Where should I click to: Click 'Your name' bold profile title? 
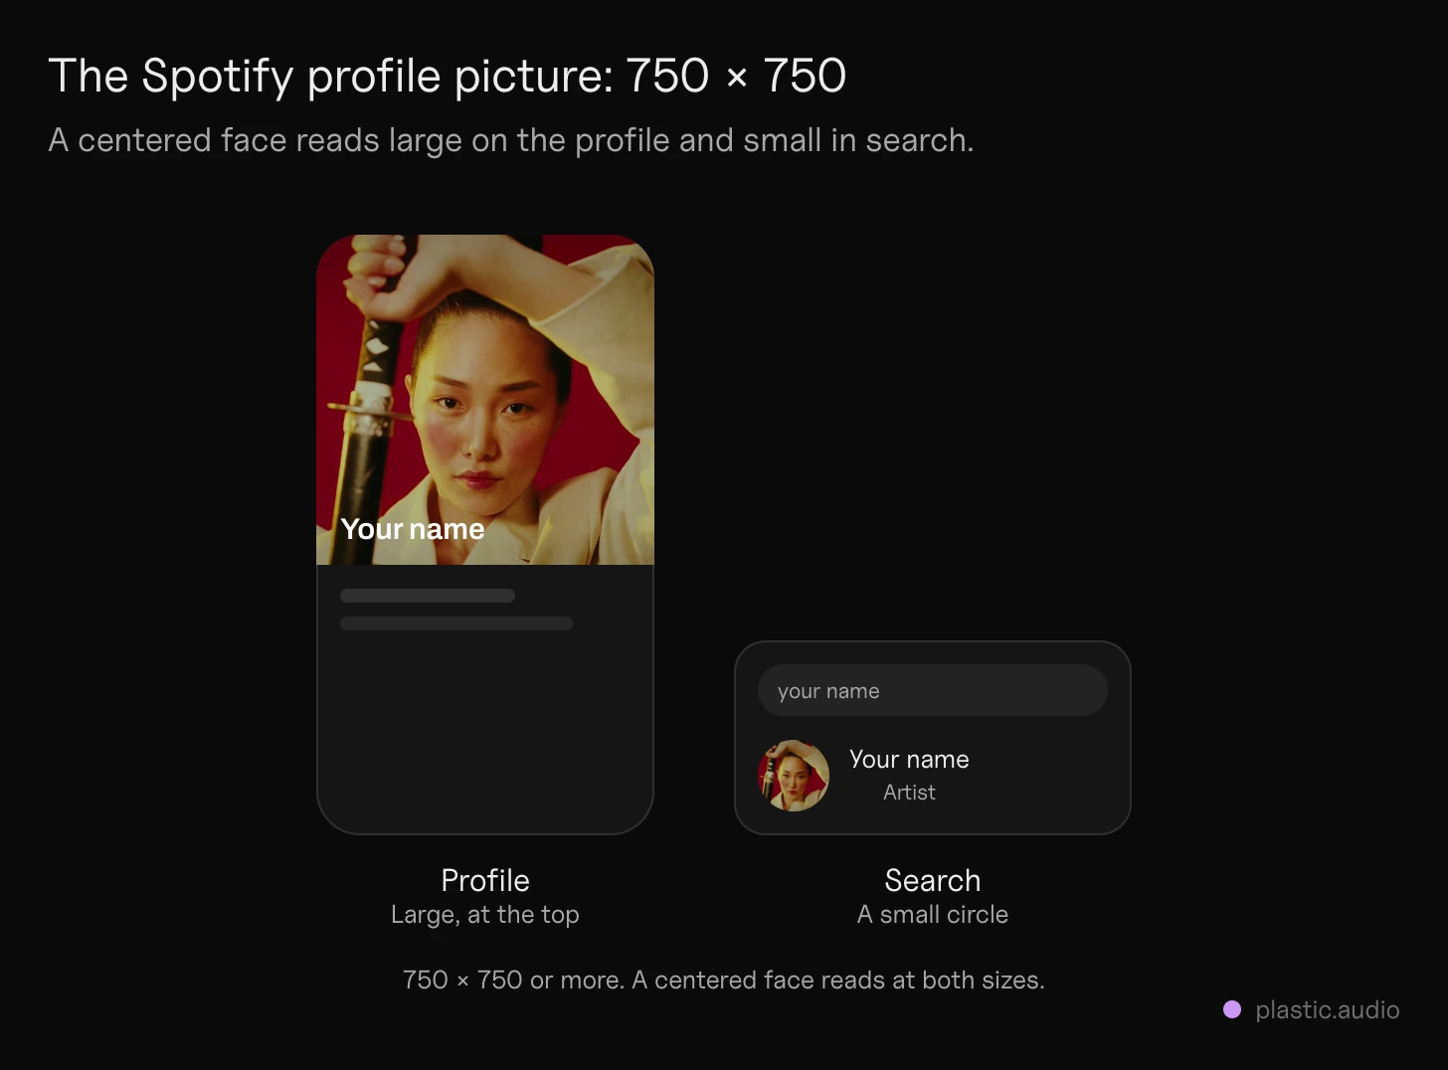point(413,529)
